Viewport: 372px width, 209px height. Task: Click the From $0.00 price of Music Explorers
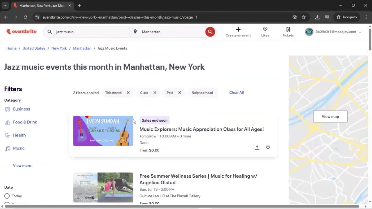[x=149, y=150]
